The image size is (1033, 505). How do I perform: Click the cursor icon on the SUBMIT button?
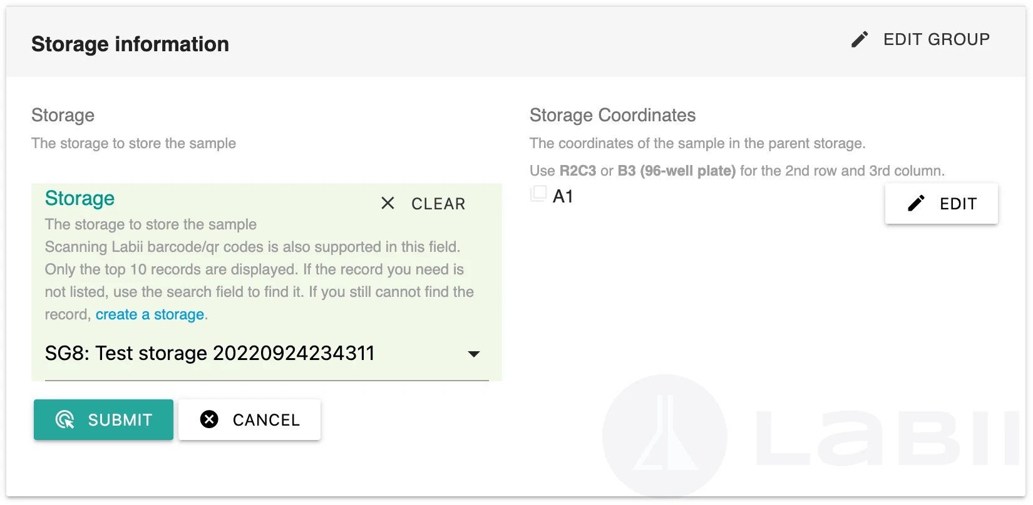(x=65, y=420)
